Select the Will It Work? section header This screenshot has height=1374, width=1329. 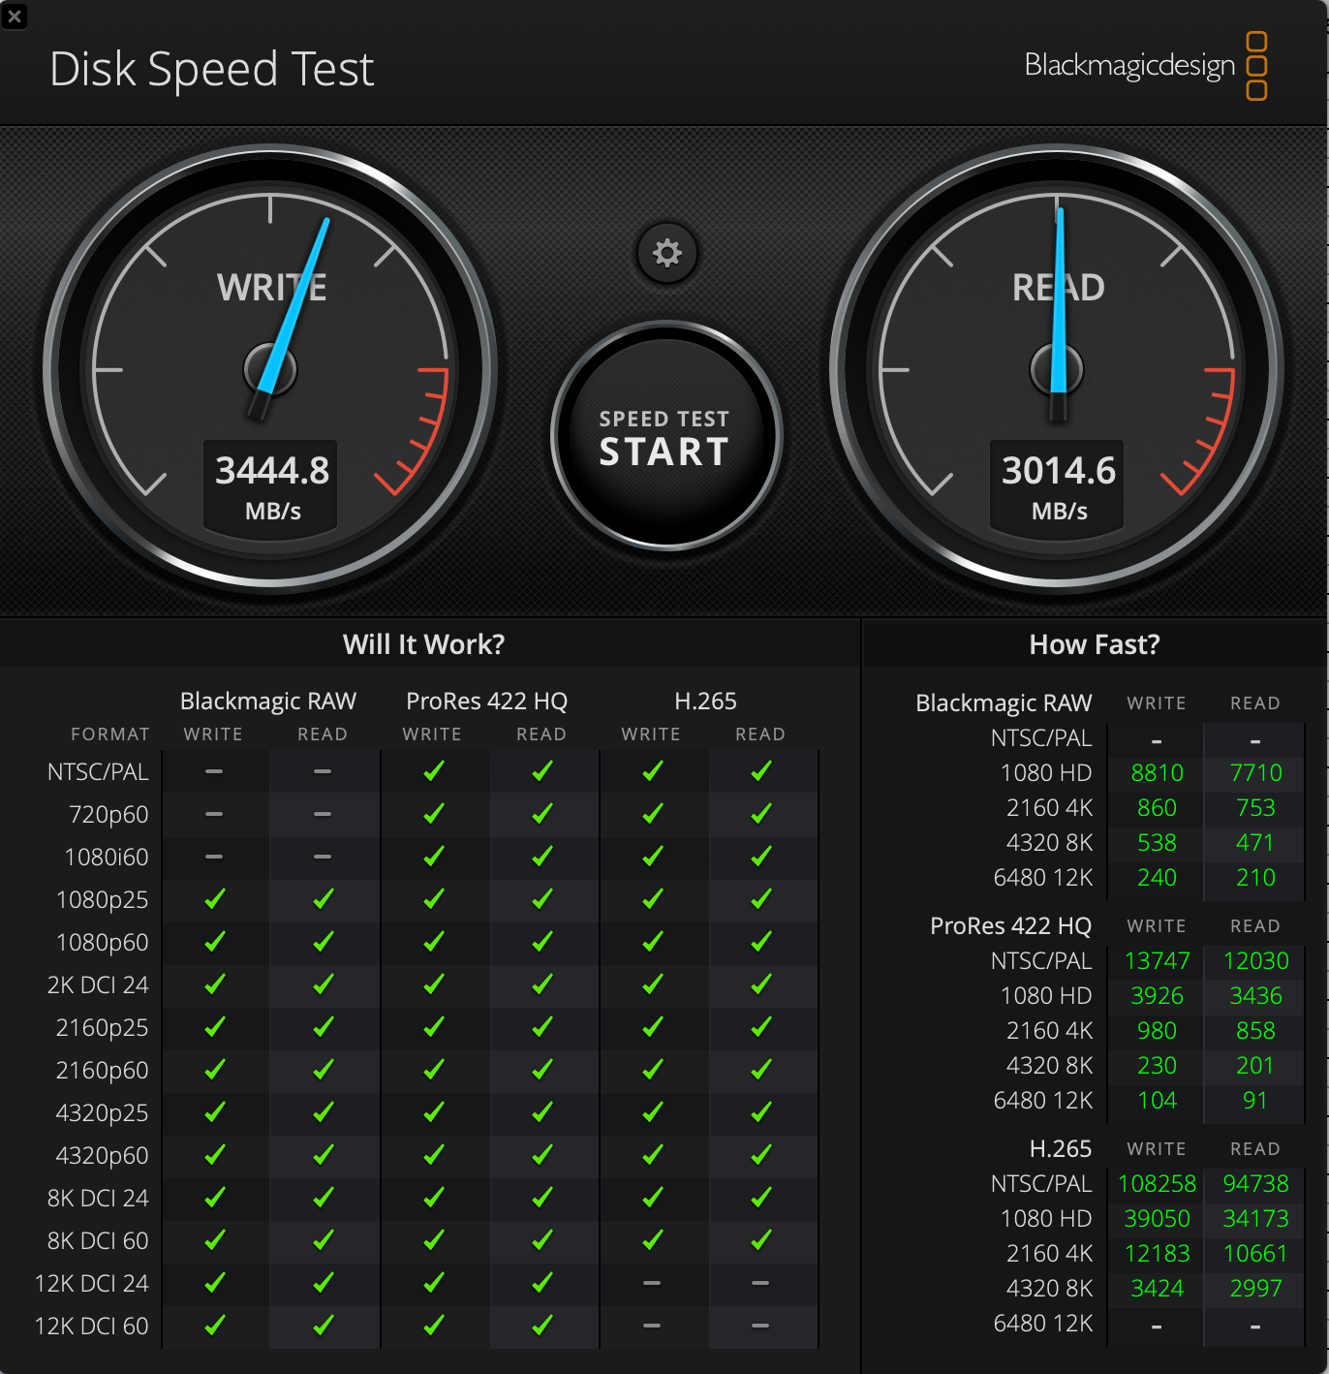pos(424,644)
